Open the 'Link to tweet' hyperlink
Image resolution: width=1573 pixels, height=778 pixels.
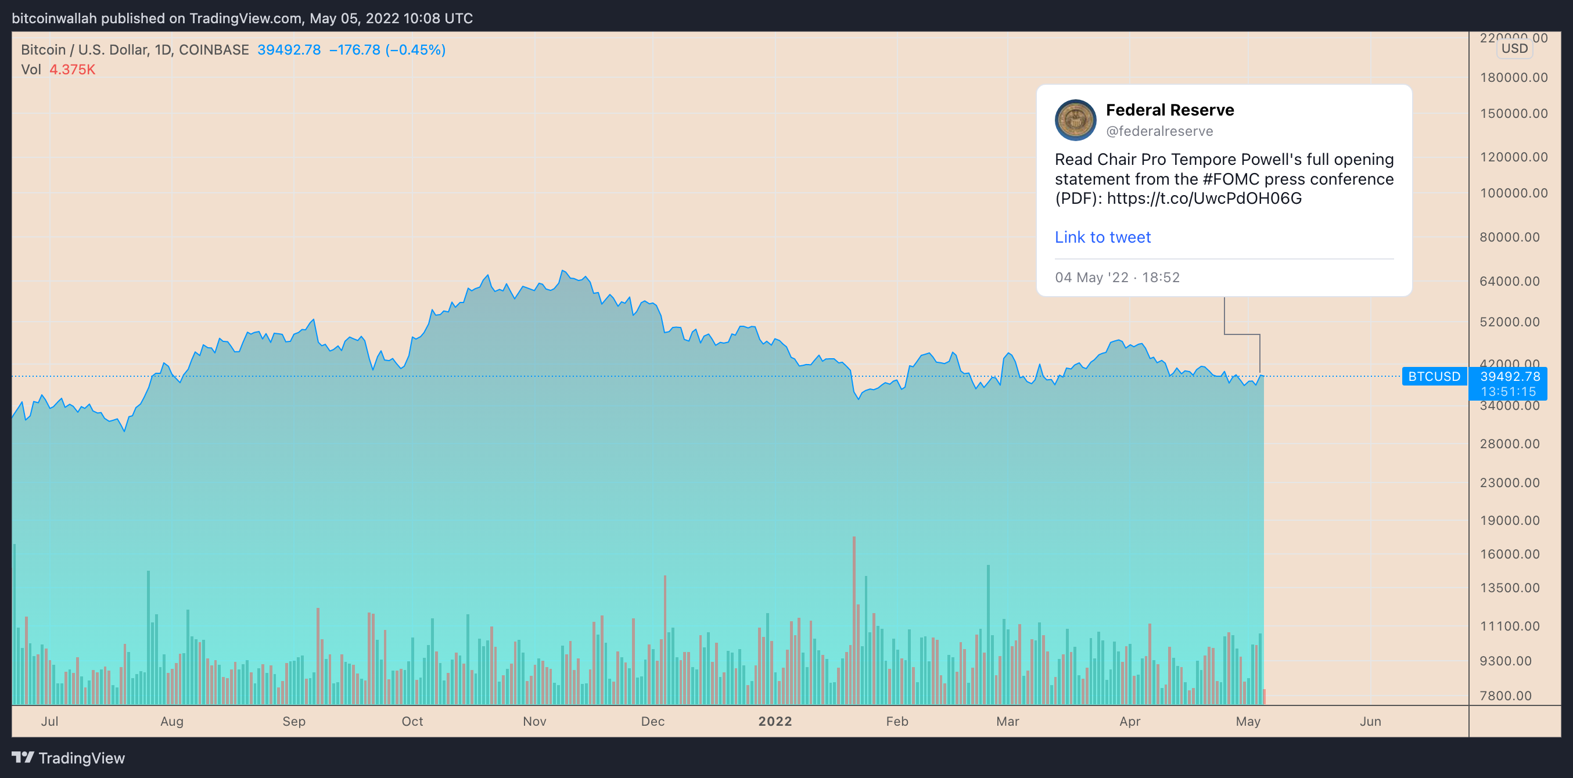point(1102,237)
